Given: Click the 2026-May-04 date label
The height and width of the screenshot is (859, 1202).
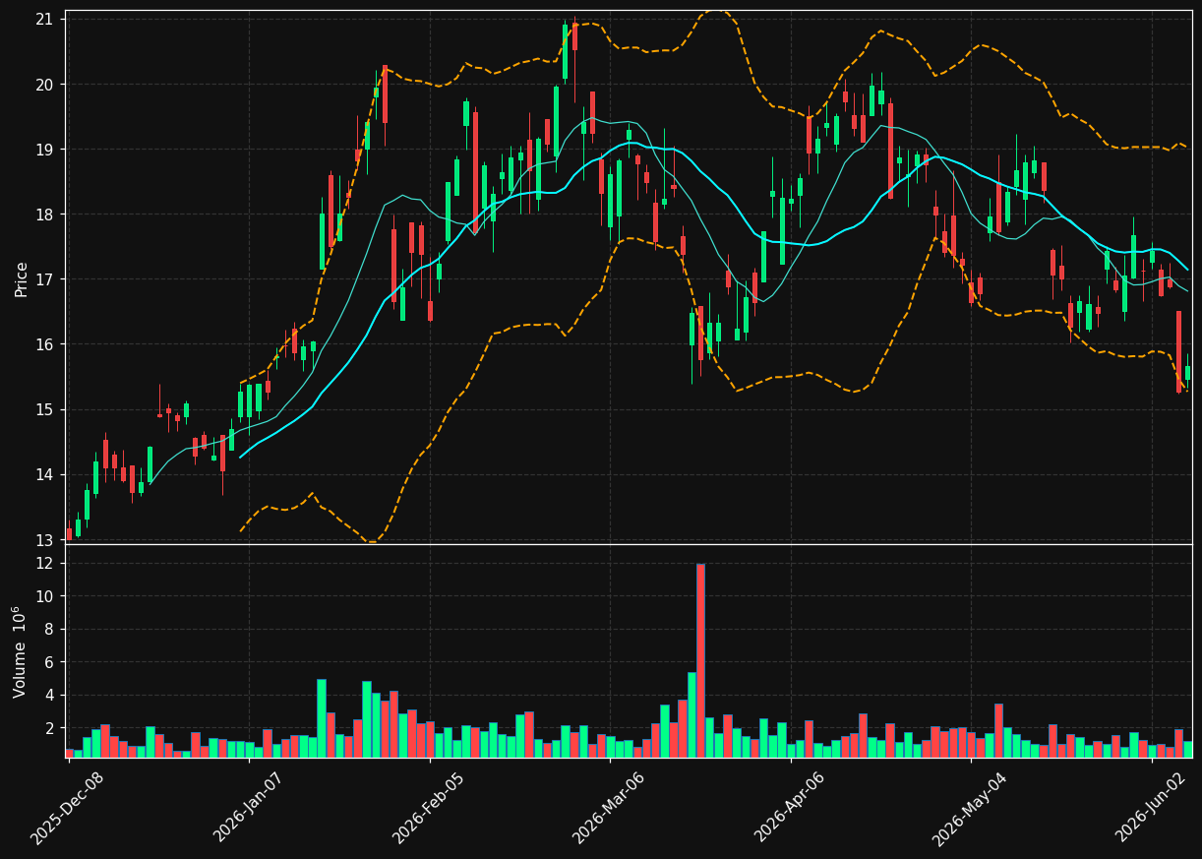Looking at the screenshot, I should tap(970, 809).
